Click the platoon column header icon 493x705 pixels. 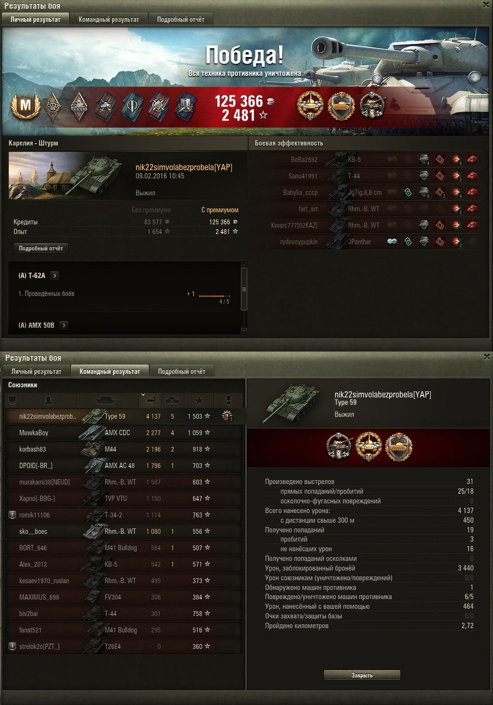tap(13, 400)
